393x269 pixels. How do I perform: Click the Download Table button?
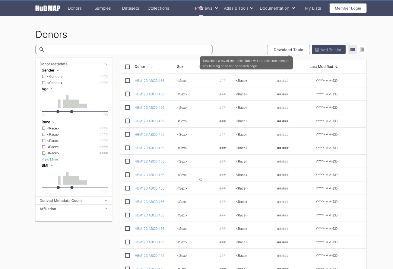[x=288, y=49]
